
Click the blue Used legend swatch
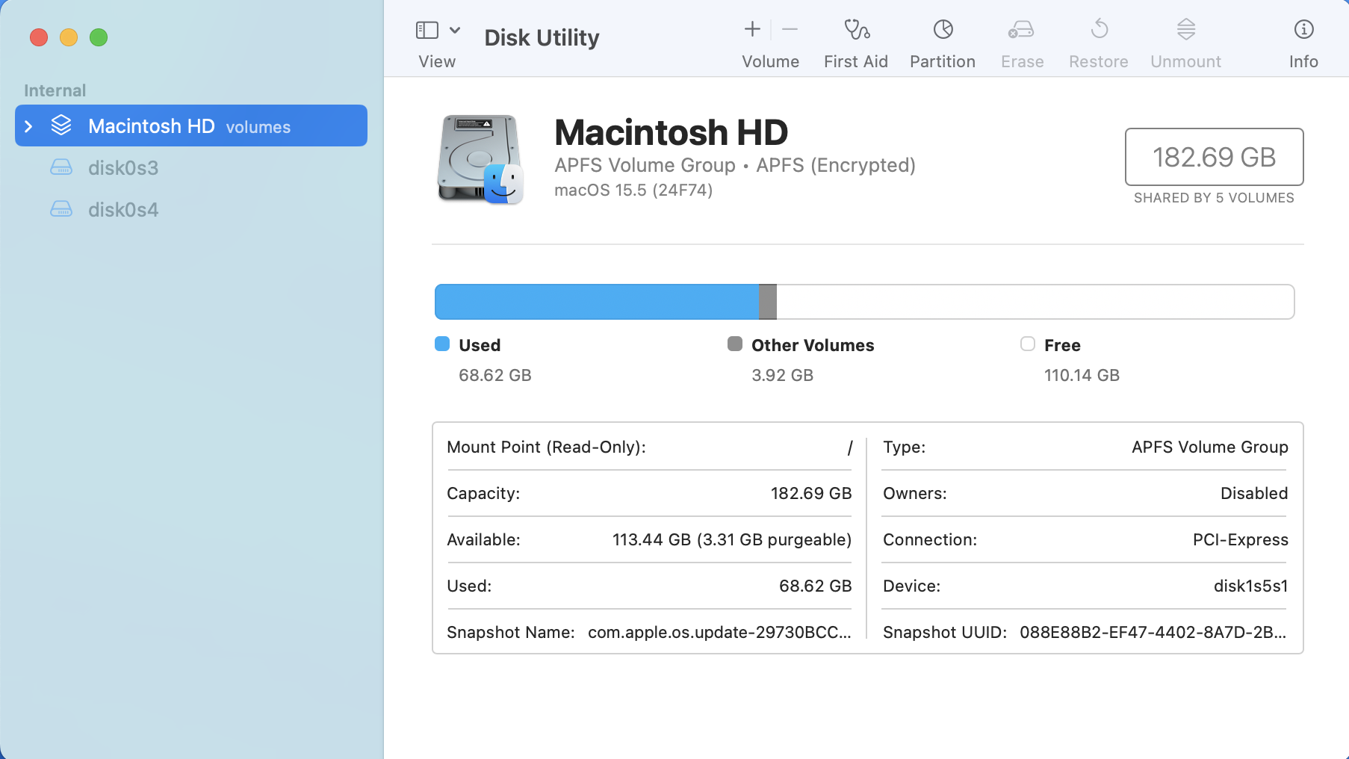[x=442, y=344]
